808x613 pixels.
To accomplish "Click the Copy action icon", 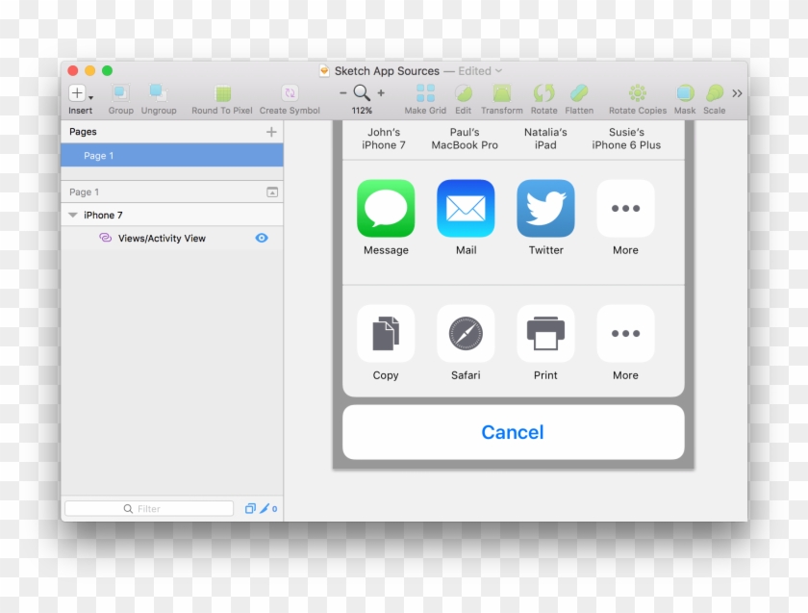I will click(x=386, y=334).
